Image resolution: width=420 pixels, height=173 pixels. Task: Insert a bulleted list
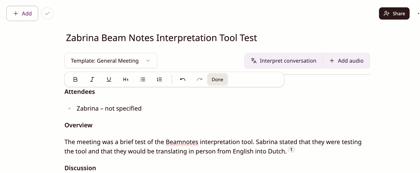tap(143, 79)
